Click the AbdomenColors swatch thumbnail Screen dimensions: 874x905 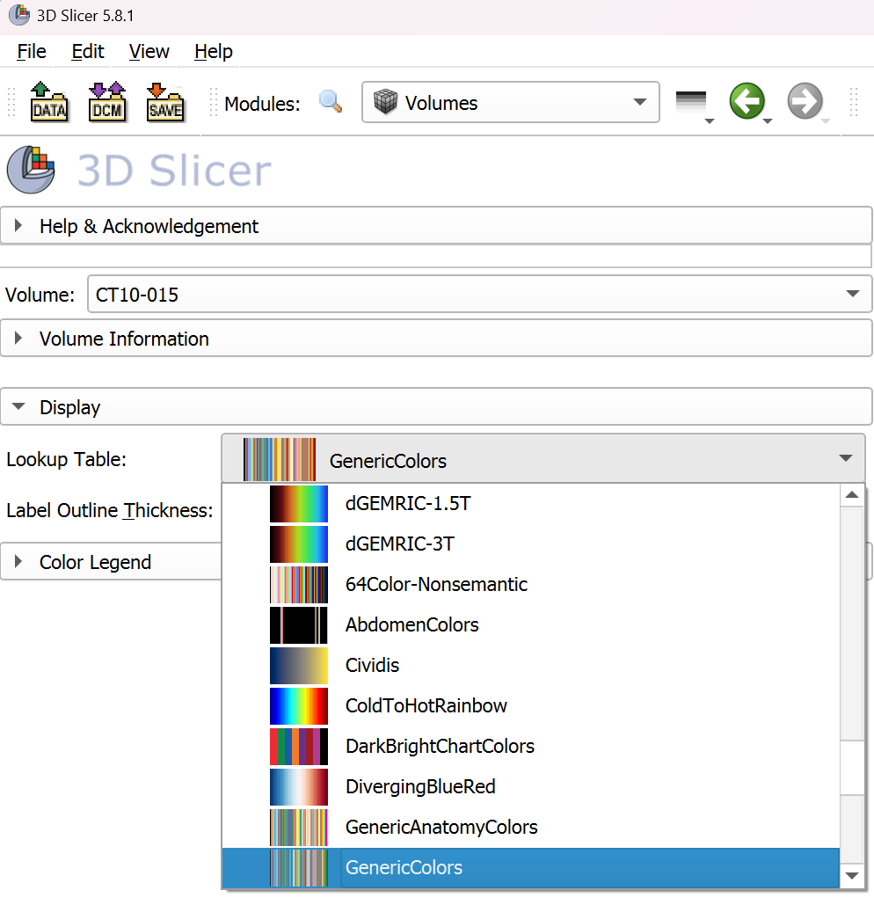tap(299, 624)
